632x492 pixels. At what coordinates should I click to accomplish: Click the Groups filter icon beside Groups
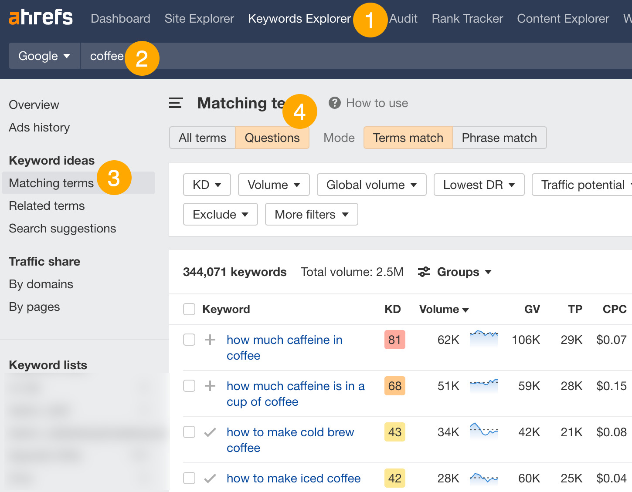click(x=424, y=272)
